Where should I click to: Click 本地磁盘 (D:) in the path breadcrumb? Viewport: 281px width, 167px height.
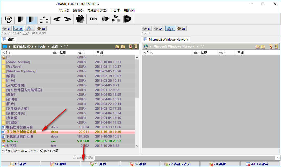click(x=23, y=47)
